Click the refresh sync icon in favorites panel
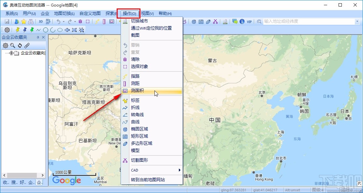This screenshot has height=193, width=363. pos(20,46)
